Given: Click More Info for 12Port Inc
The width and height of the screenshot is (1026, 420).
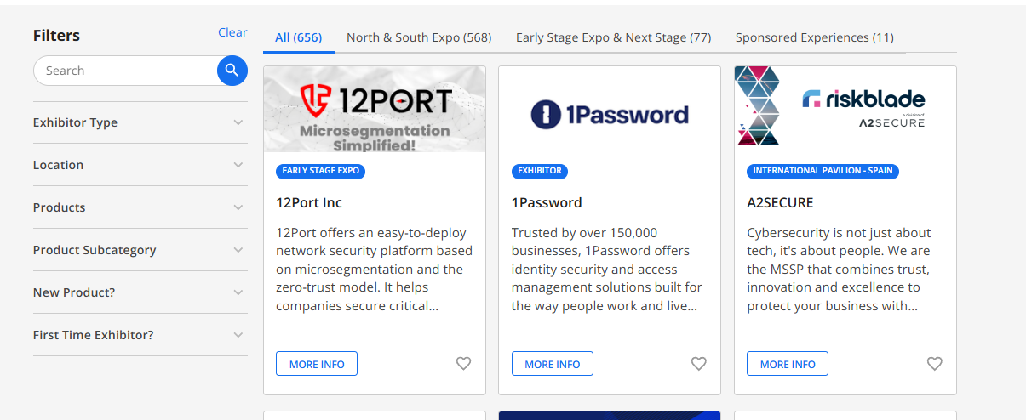Looking at the screenshot, I should pyautogui.click(x=317, y=364).
